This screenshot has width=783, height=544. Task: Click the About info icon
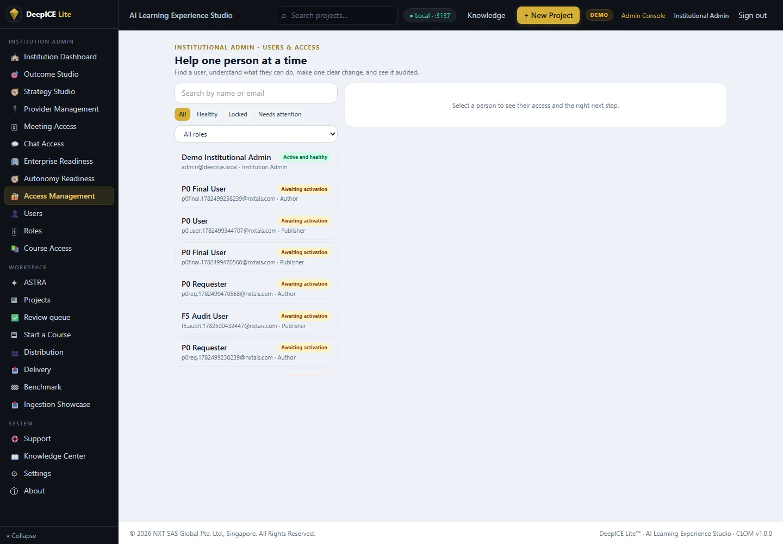pos(15,491)
